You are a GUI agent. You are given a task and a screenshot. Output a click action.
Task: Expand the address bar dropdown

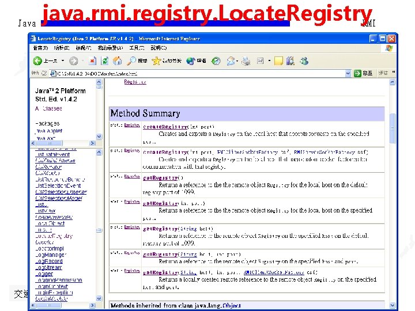(348, 74)
